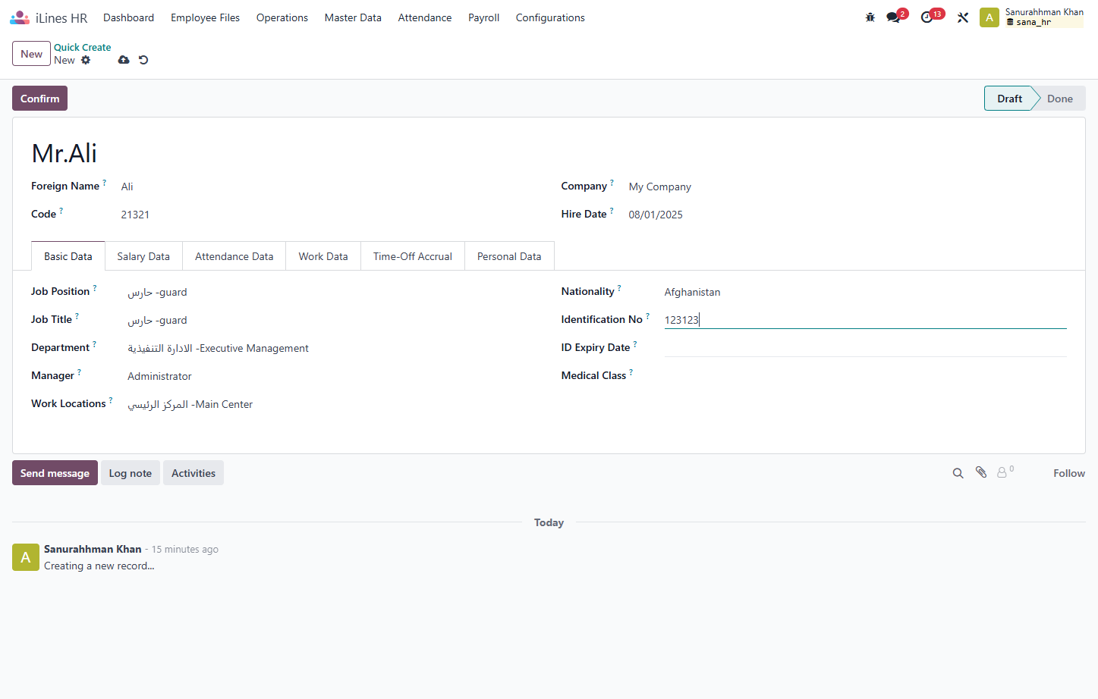
Task: Open the Payroll menu
Action: click(x=483, y=17)
